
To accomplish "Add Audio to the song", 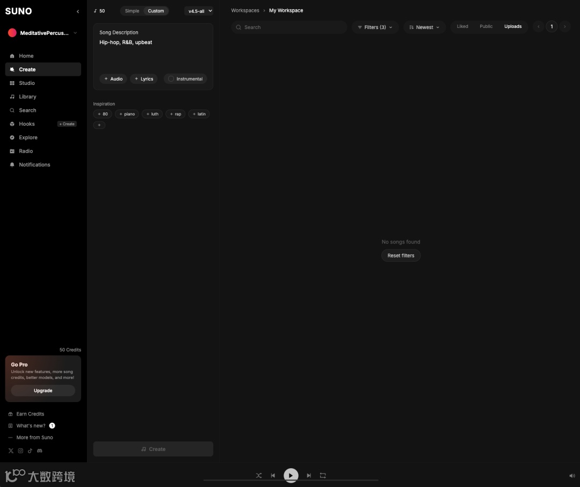I will coord(113,79).
